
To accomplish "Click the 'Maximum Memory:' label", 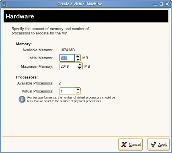I will [37, 66].
